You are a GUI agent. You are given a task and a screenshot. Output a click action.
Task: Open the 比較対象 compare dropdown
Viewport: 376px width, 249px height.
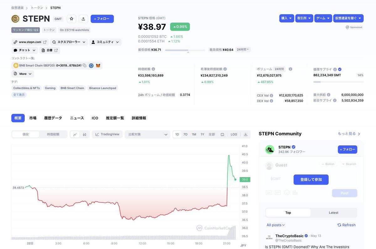pos(147,134)
